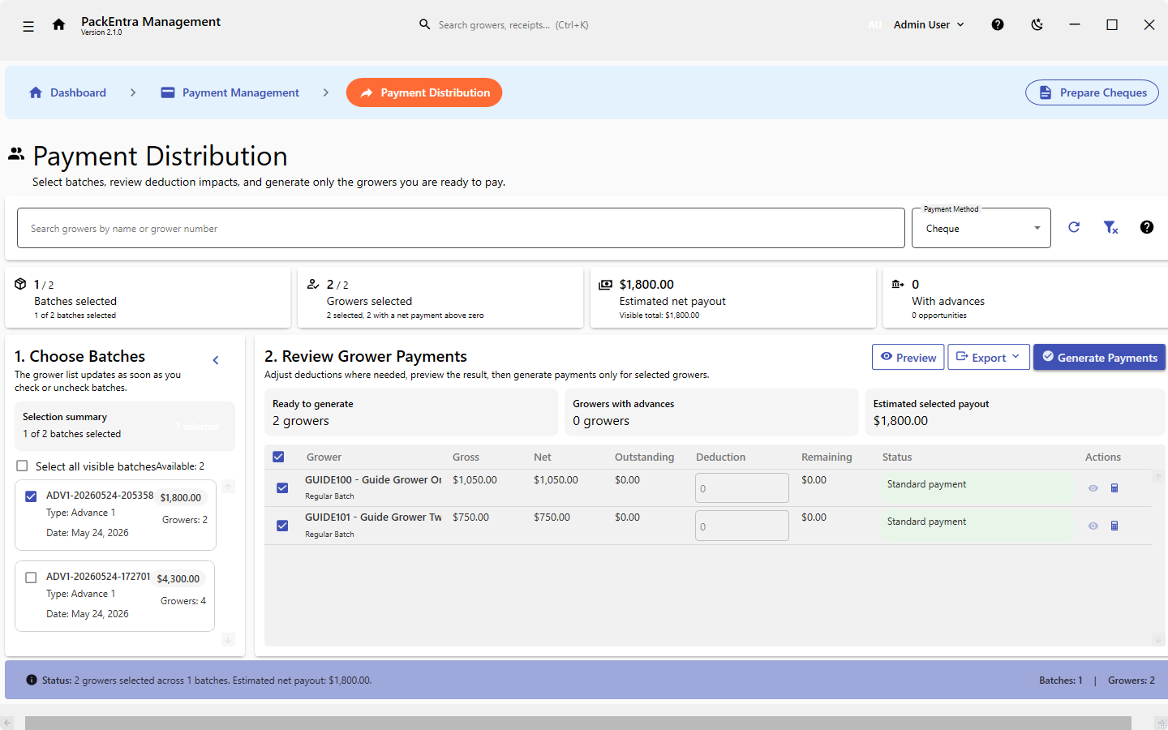Check Select all visible batches
The image size is (1168, 730).
[x=23, y=466]
